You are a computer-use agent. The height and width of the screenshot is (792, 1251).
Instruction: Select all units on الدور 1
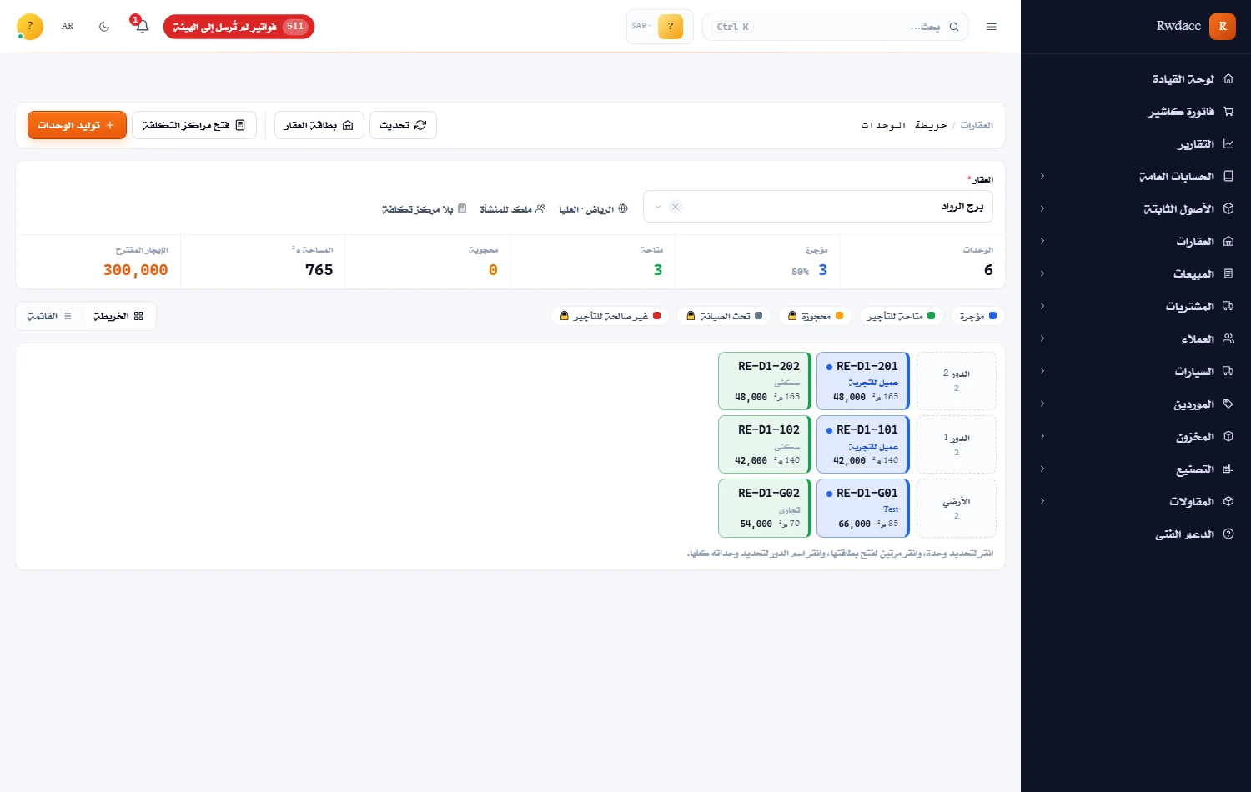point(957,444)
